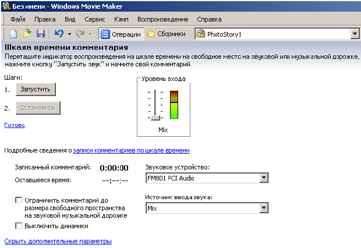Click Скрыть дополнительные параметры link
The image size is (361, 248).
58,241
